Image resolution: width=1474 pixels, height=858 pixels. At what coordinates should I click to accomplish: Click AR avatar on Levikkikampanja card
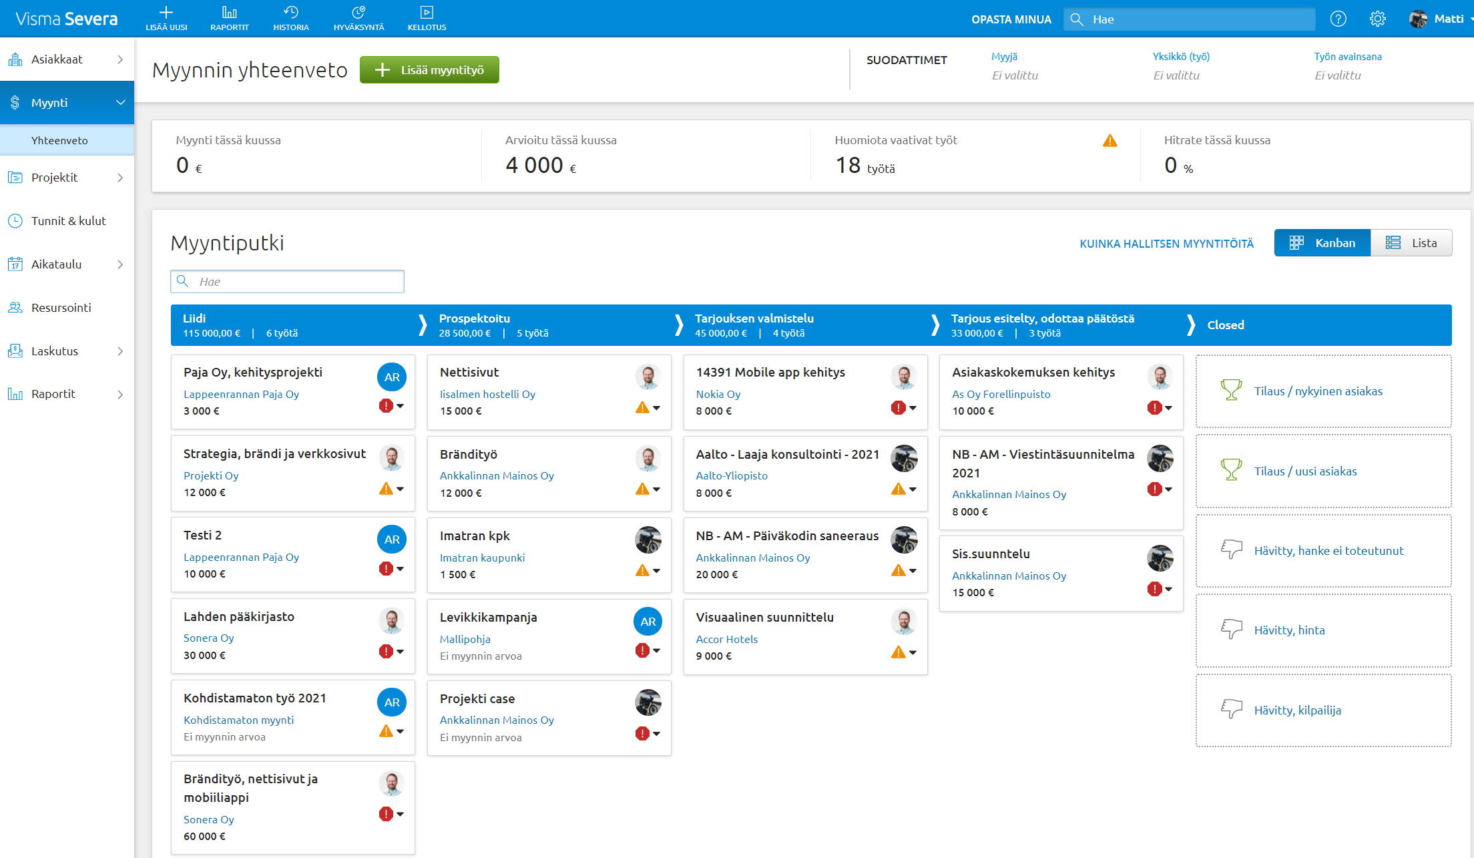click(648, 622)
